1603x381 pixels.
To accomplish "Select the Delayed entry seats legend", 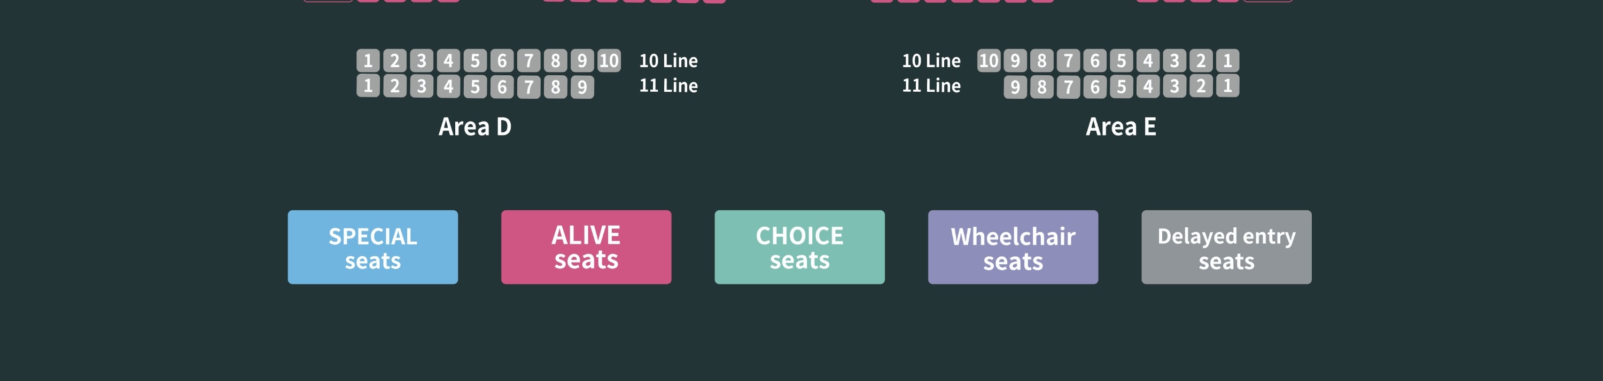I will coord(1226,248).
